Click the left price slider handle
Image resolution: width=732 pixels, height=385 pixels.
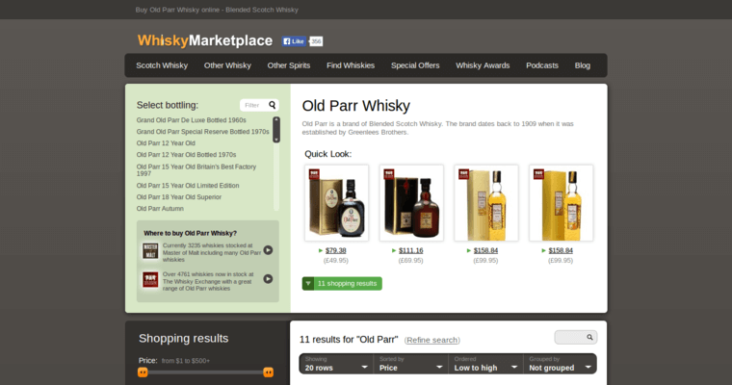143,372
